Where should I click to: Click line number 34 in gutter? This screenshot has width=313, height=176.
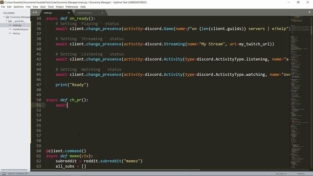39,19
